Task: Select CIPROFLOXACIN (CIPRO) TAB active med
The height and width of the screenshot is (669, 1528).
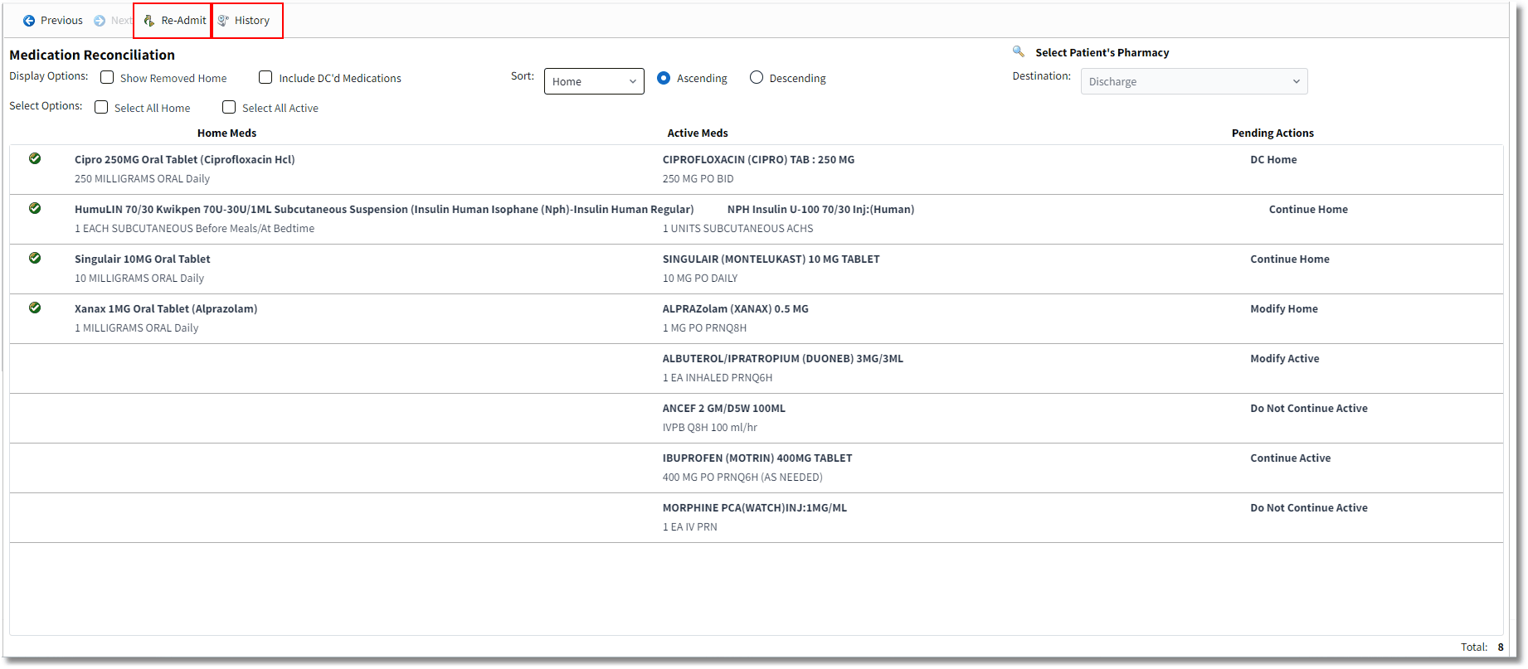Action: (x=758, y=160)
